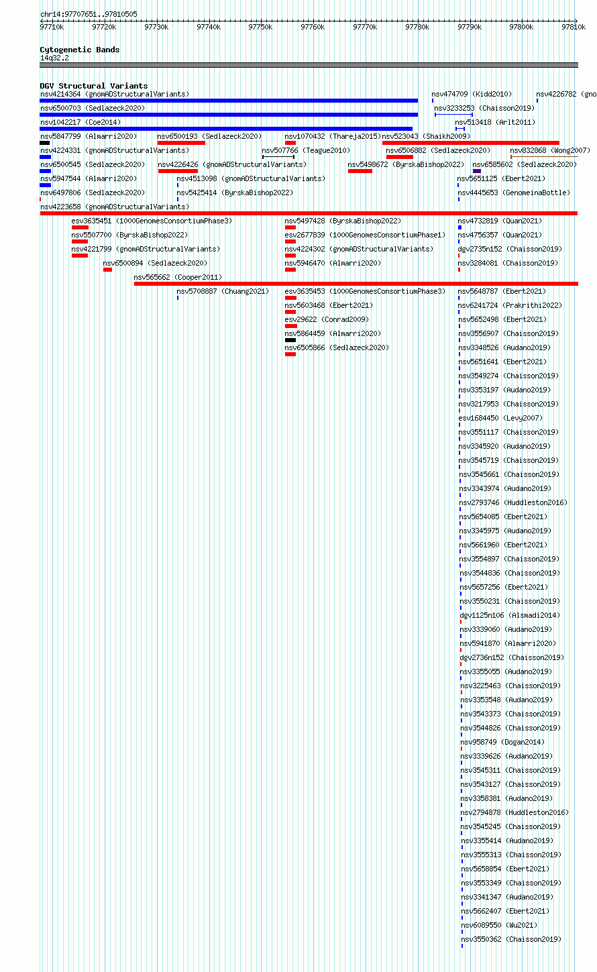Select the long blue bar under nsv6500703

[229, 115]
